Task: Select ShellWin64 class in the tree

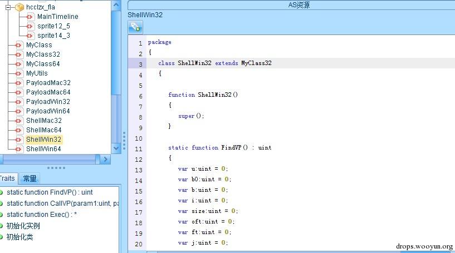Action: click(43, 149)
